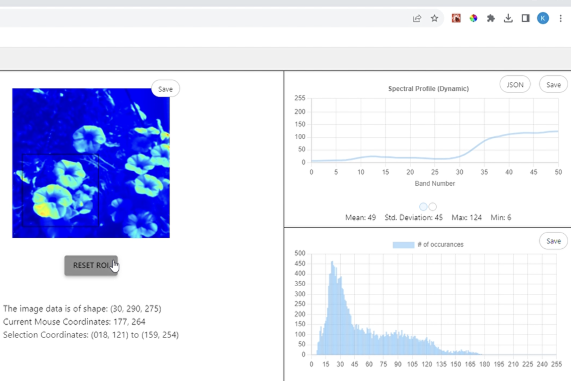Save the hyperspectral flower image
The image size is (571, 381).
(165, 89)
